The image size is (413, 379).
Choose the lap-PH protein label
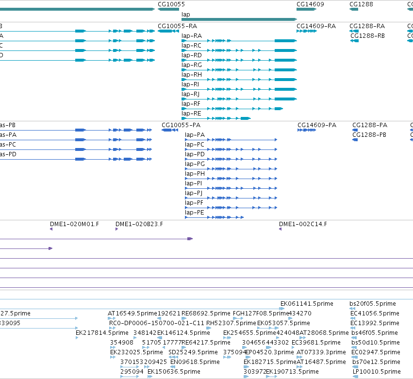pyautogui.click(x=195, y=174)
